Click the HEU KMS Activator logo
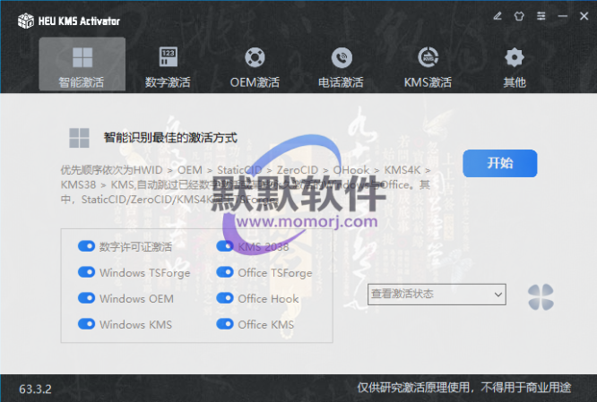This screenshot has width=597, height=402. click(26, 19)
